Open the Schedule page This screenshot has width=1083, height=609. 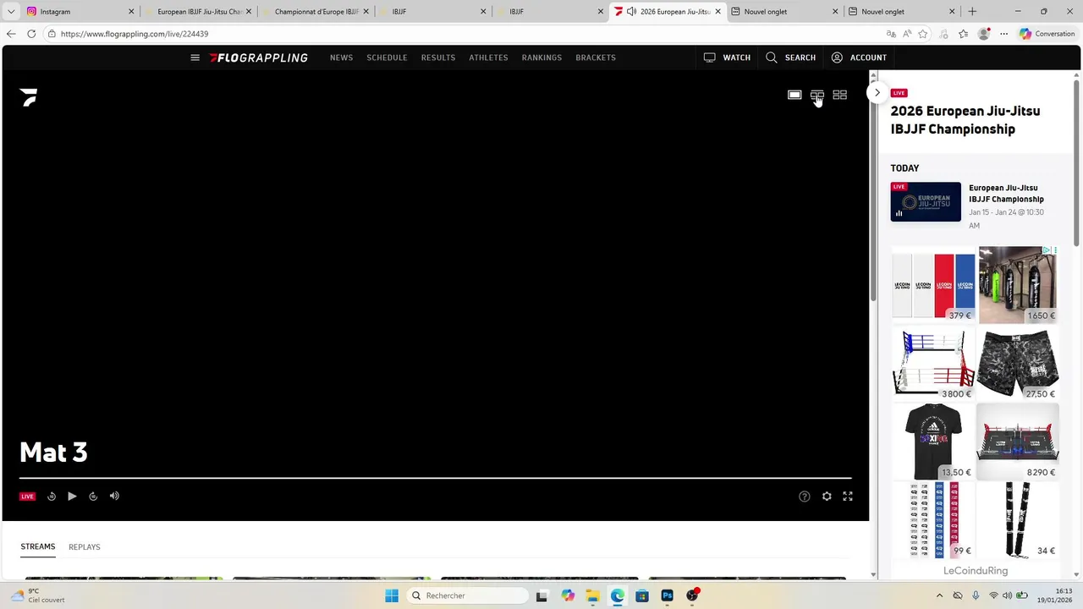pos(387,58)
